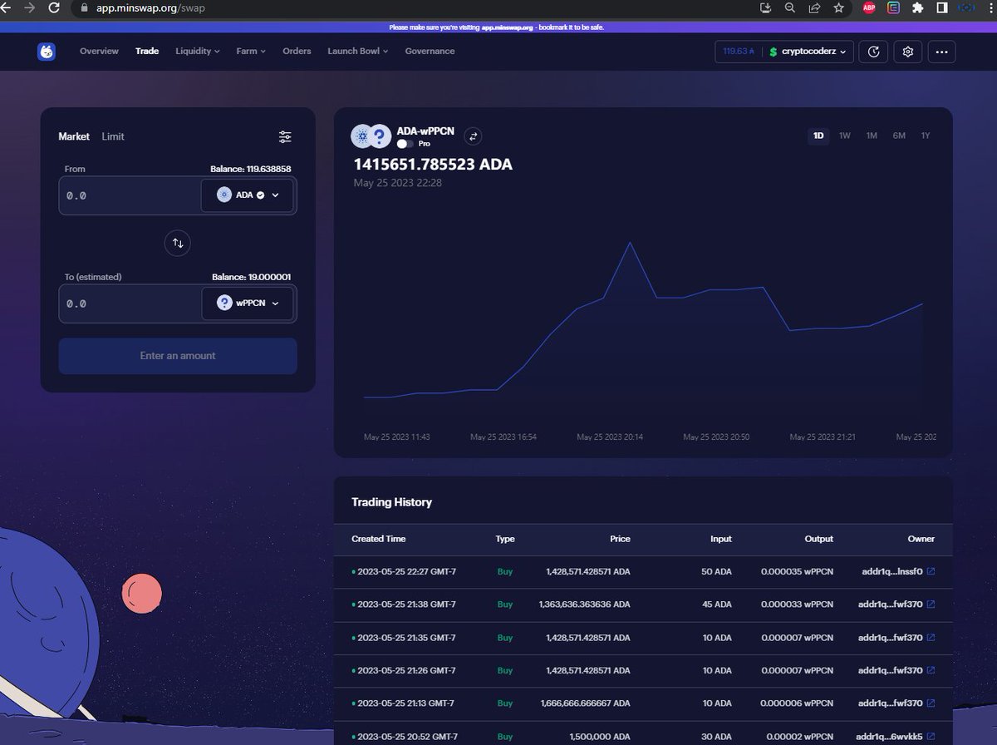The height and width of the screenshot is (745, 997).
Task: Select the 1D chart range
Action: 818,136
